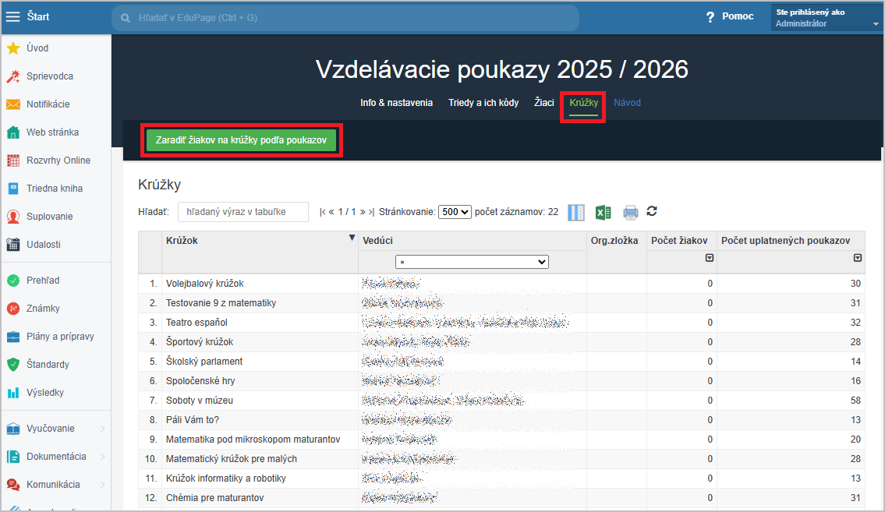Image resolution: width=885 pixels, height=512 pixels.
Task: Open the Stránkovanie 500 dropdown
Action: point(455,212)
